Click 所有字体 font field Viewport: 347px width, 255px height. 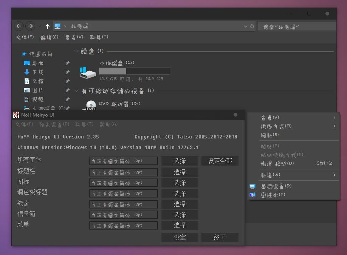click(124, 161)
